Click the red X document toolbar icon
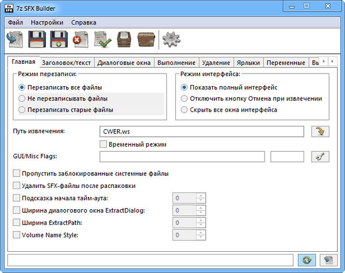Screen dimensions: 345x273 80,40
